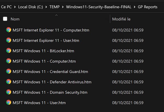Navigate to Windows11-Security-Baseline-FINAL breadcrumb folder
Screen dimensions: 164x112
pos(98,7)
